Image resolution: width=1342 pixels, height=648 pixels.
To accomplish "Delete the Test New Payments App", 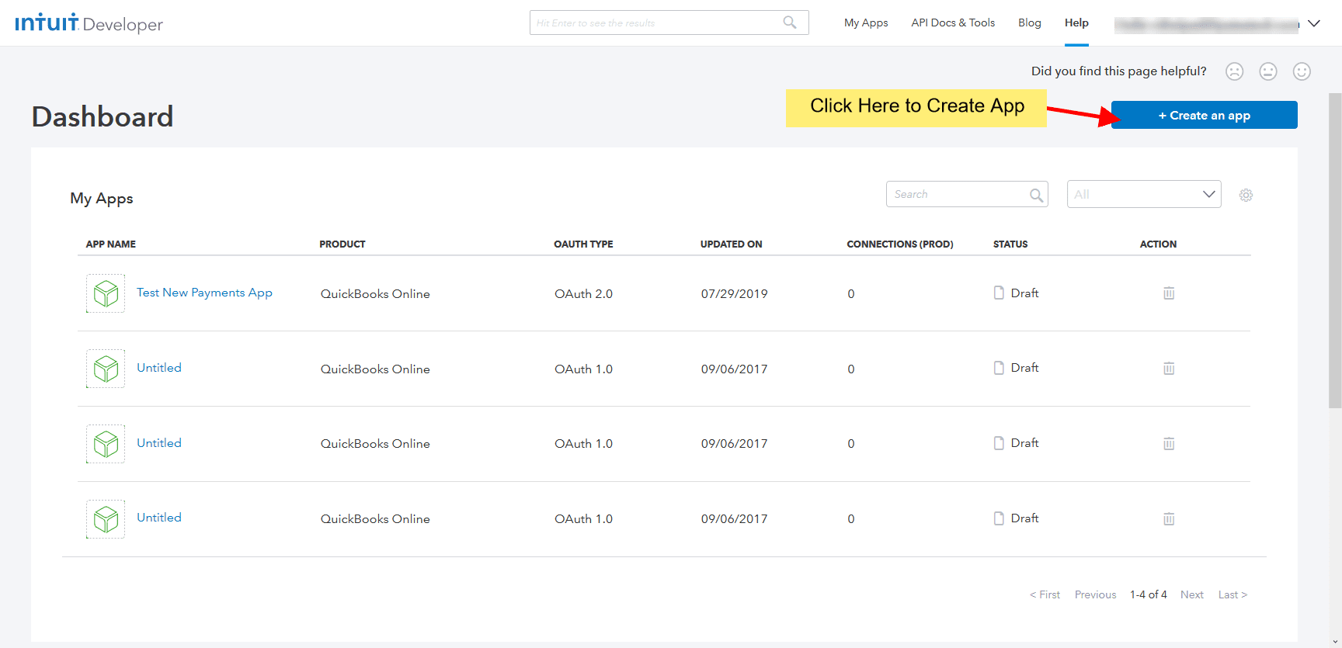I will click(x=1168, y=293).
